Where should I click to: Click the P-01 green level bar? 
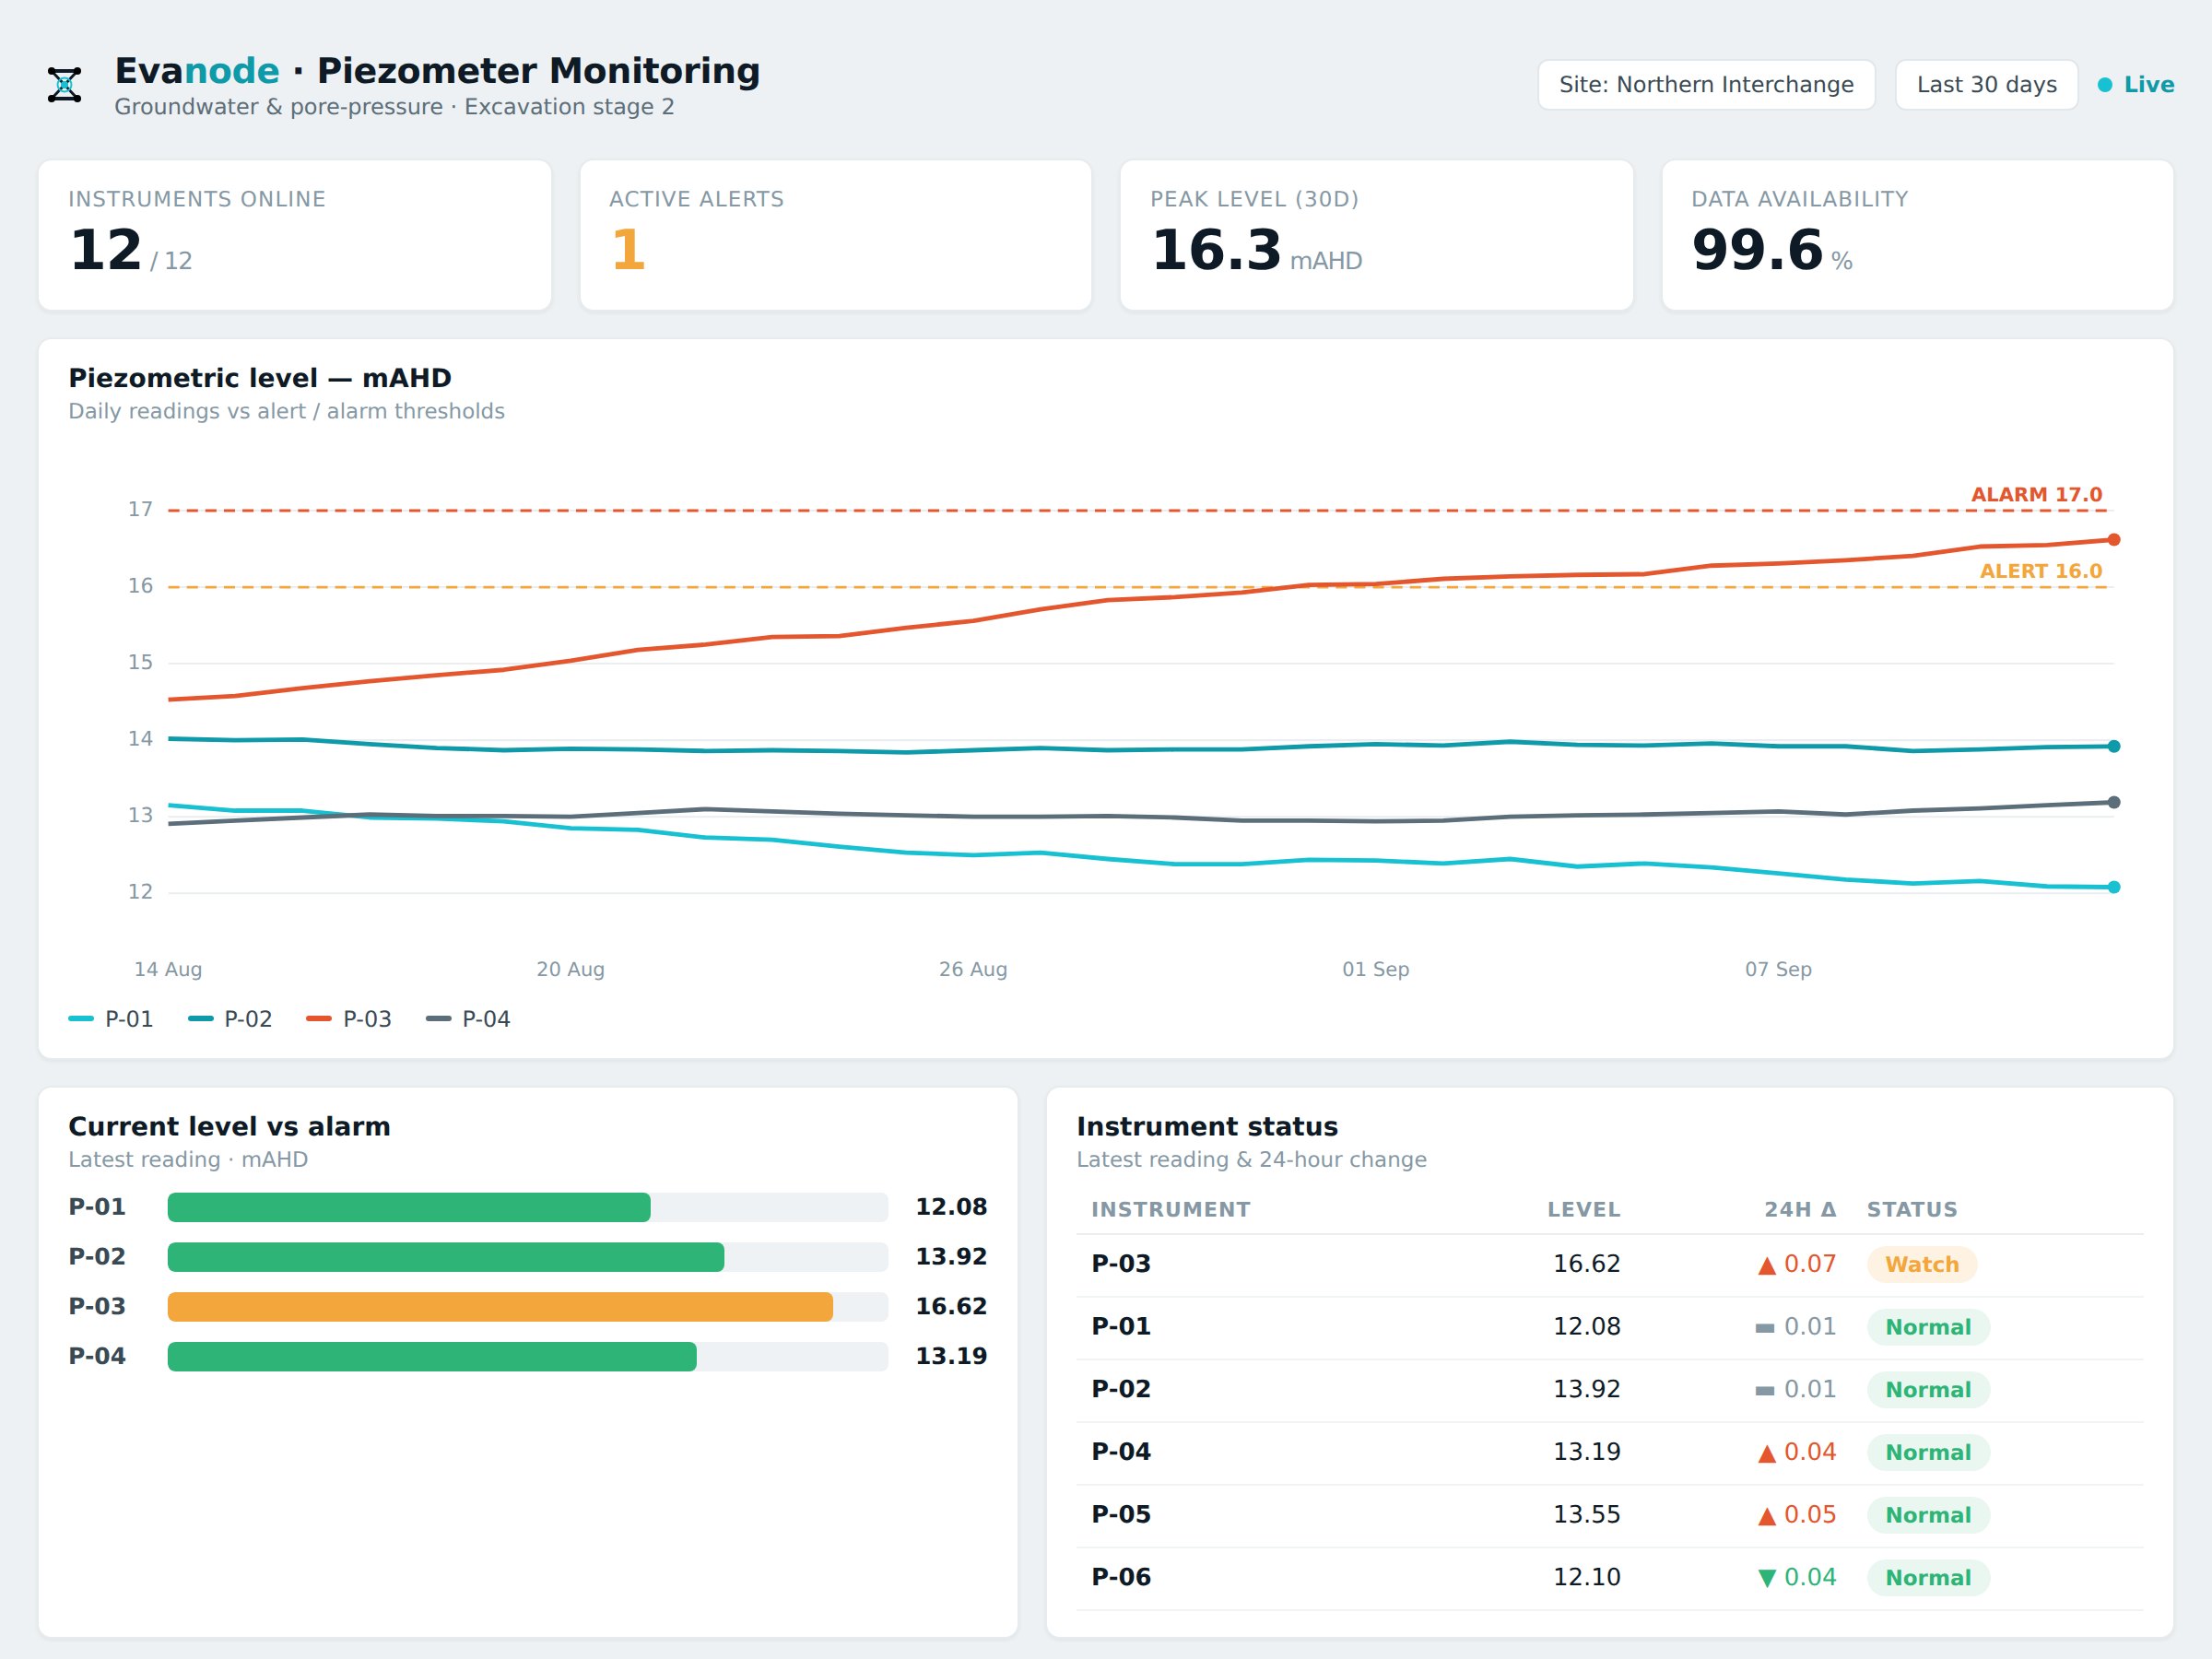[x=409, y=1207]
